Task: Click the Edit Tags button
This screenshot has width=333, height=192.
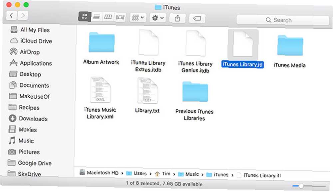Action: click(x=197, y=19)
